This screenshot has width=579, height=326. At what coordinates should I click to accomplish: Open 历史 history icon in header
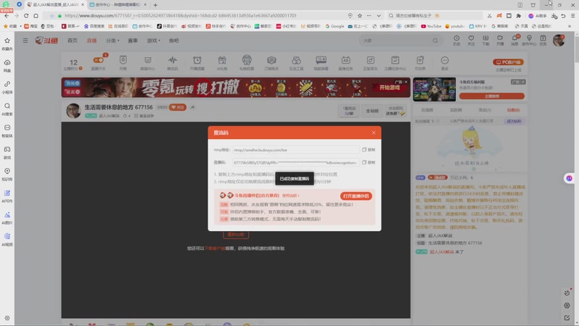[x=457, y=41]
